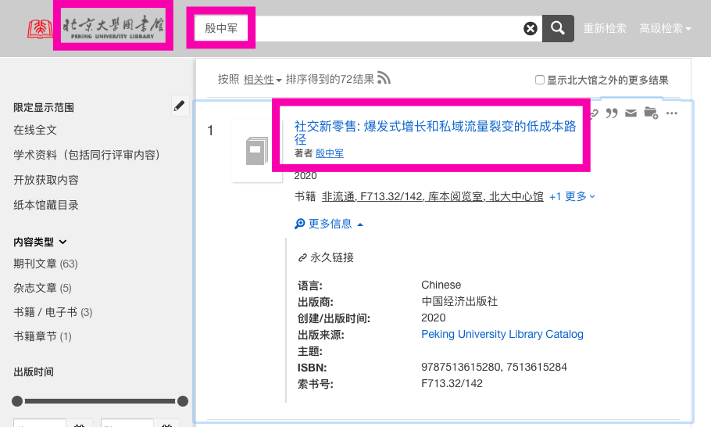The height and width of the screenshot is (427, 711).
Task: Click the pencil edit icon in sidebar
Action: tap(180, 106)
